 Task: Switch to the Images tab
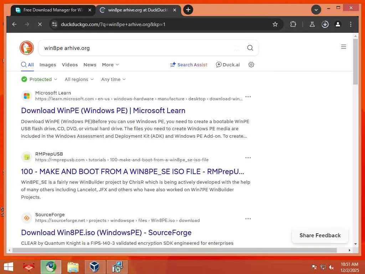48,65
